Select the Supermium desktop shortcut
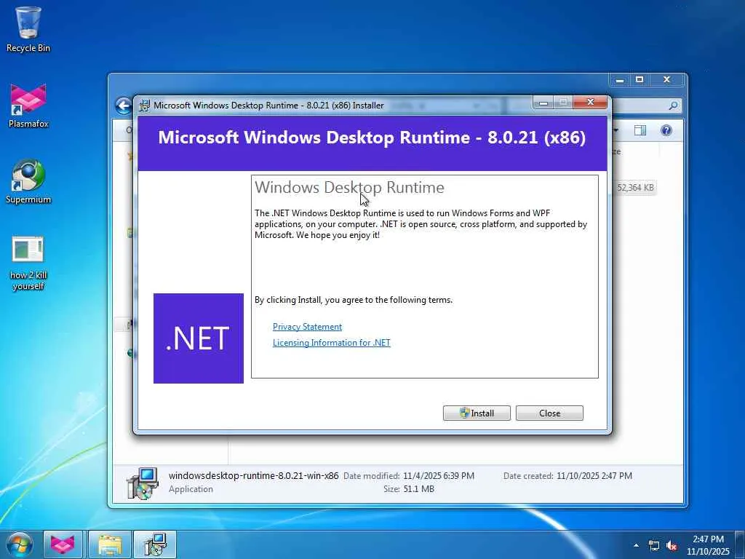 tap(28, 181)
